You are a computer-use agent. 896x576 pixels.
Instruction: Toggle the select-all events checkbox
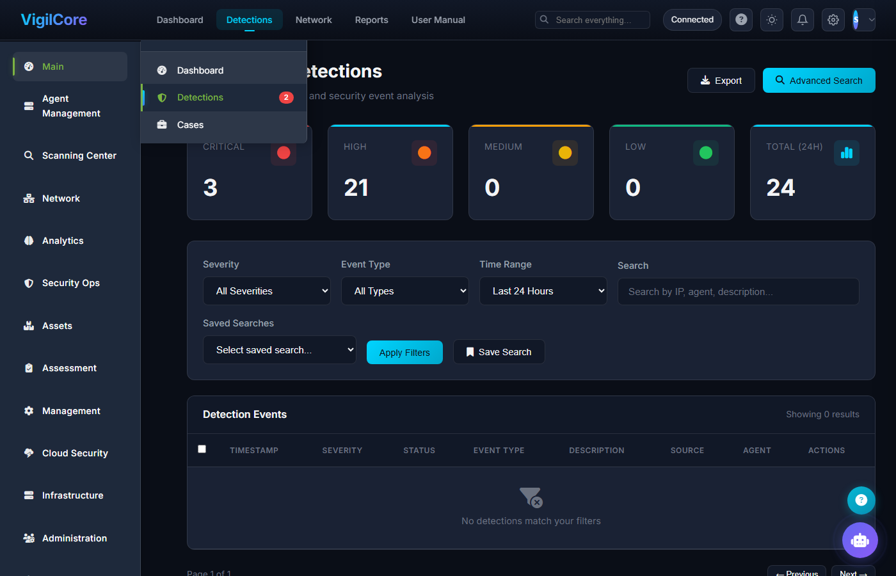pyautogui.click(x=202, y=449)
